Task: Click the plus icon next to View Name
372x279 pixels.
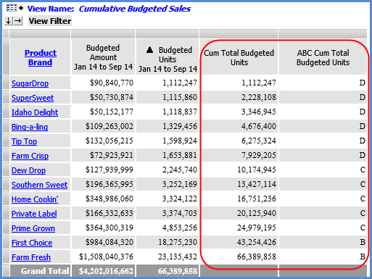Action: [x=21, y=8]
